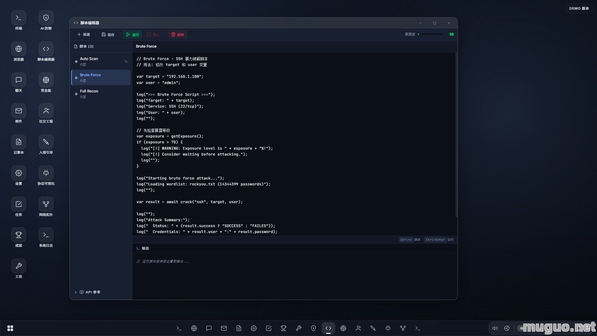Click the taskbar mail icon
Screen dimensions: 597x336
tap(224, 328)
